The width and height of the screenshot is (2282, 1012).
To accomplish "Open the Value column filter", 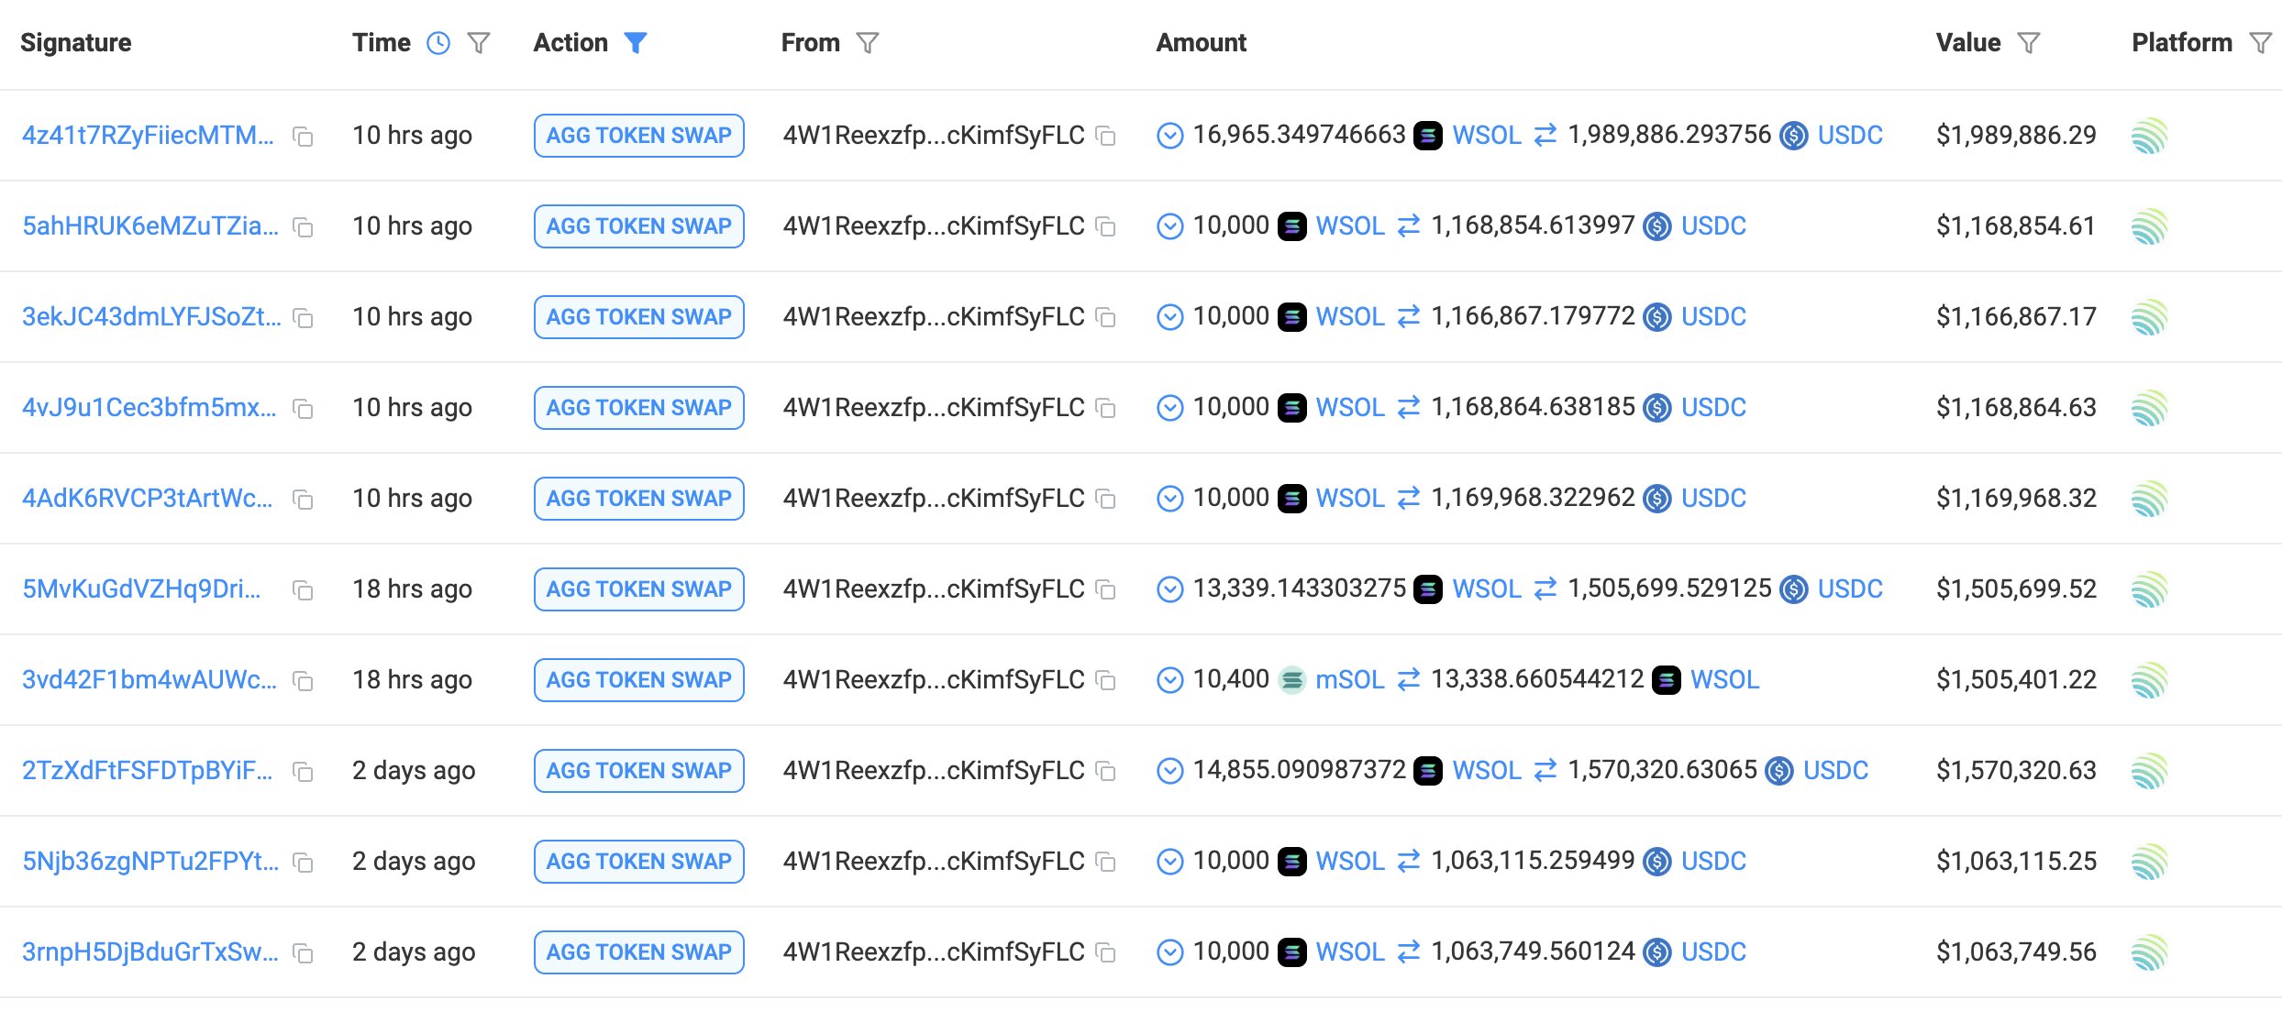I will 2029,43.
